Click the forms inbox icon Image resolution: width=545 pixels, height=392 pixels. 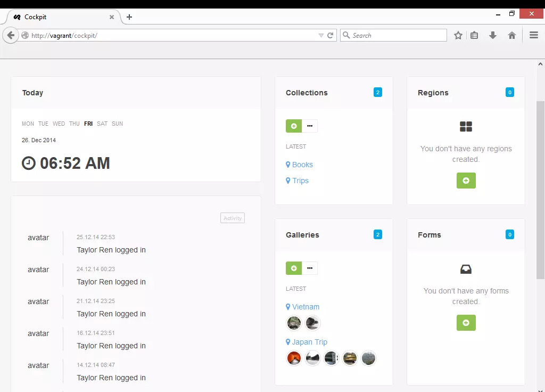(466, 269)
